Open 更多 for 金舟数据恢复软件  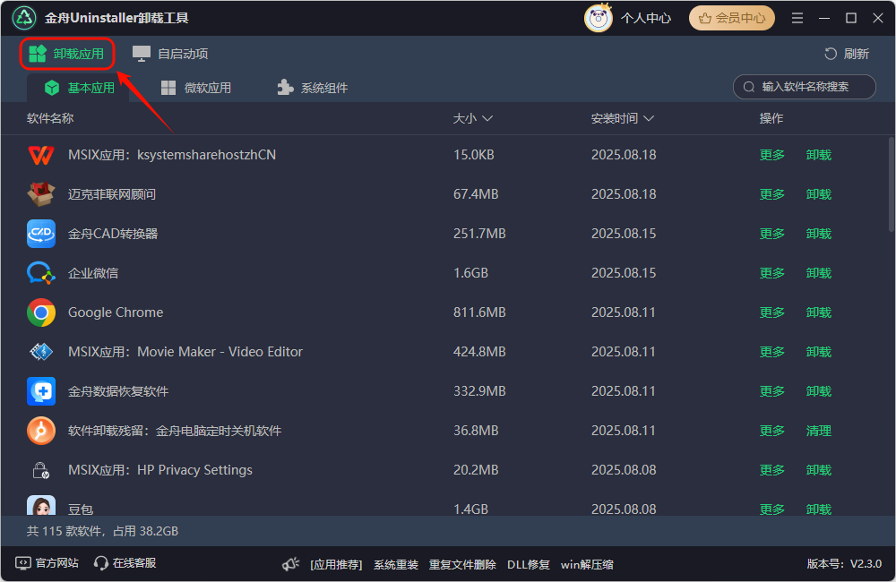(772, 391)
